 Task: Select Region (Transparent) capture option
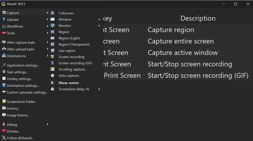click(76, 45)
